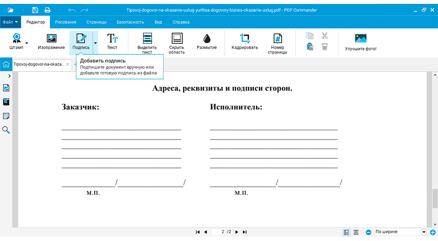Click the document title Адреса, реквизиты и подписи сторон

click(223, 89)
